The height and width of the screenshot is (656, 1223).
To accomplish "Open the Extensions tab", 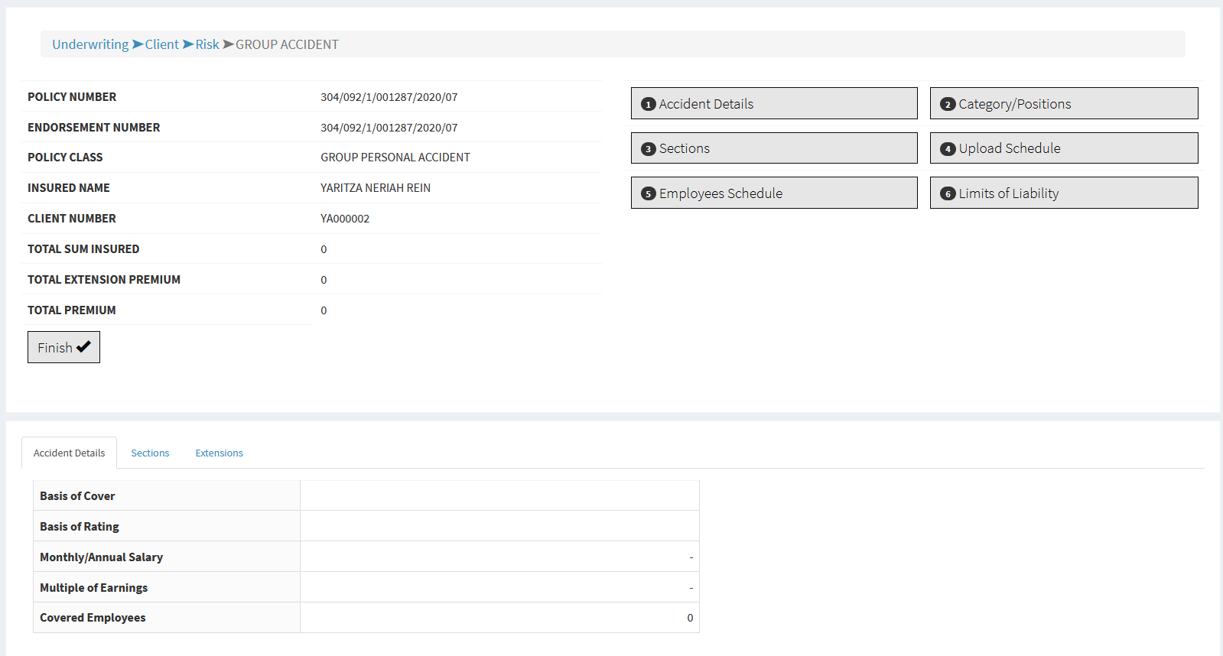I will coord(219,453).
